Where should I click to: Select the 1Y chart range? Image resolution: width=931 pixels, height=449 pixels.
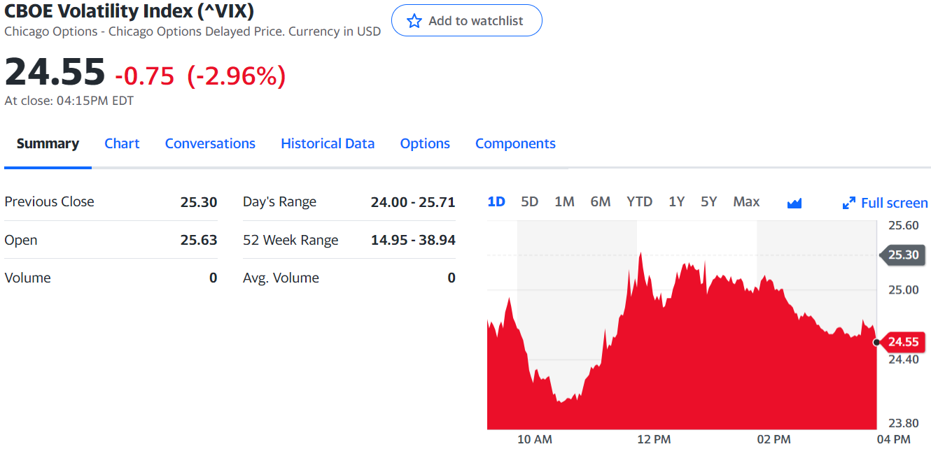click(x=676, y=201)
